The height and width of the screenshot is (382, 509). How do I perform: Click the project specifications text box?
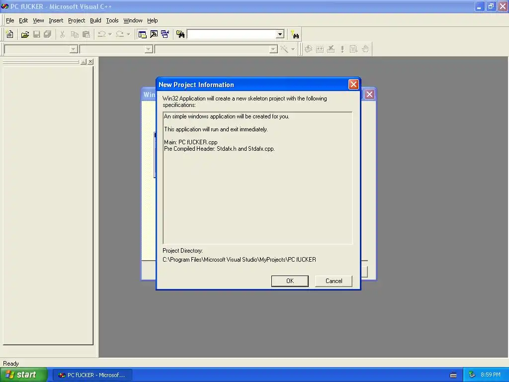pos(257,178)
